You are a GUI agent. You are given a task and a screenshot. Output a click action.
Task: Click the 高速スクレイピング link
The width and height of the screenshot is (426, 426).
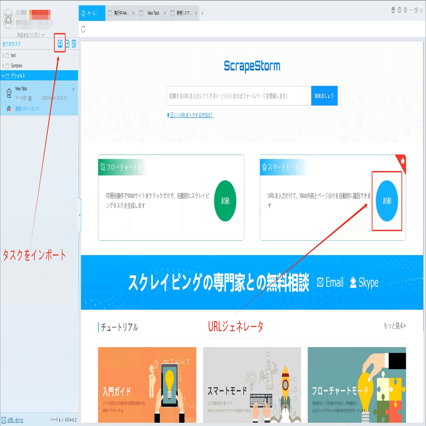(27, 109)
